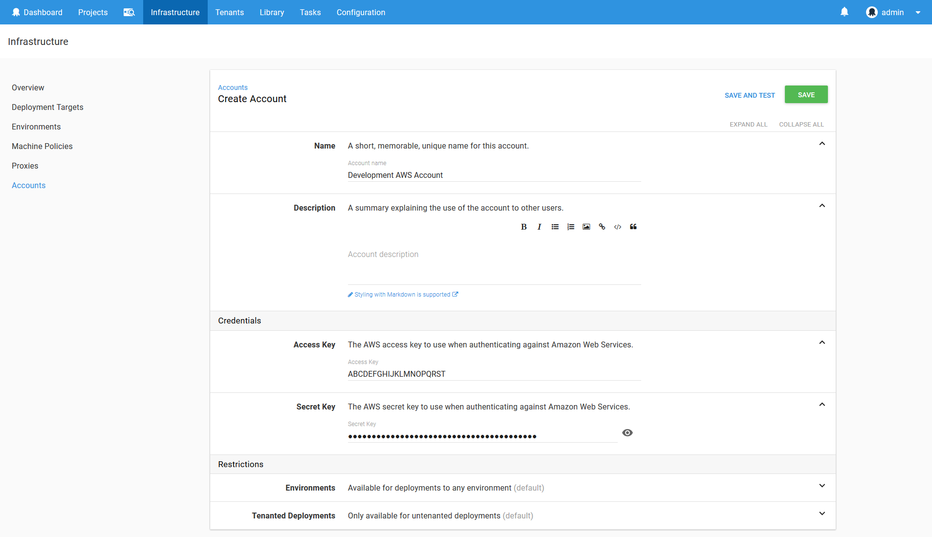Open the notifications bell
This screenshot has height=537, width=932.
pos(844,12)
